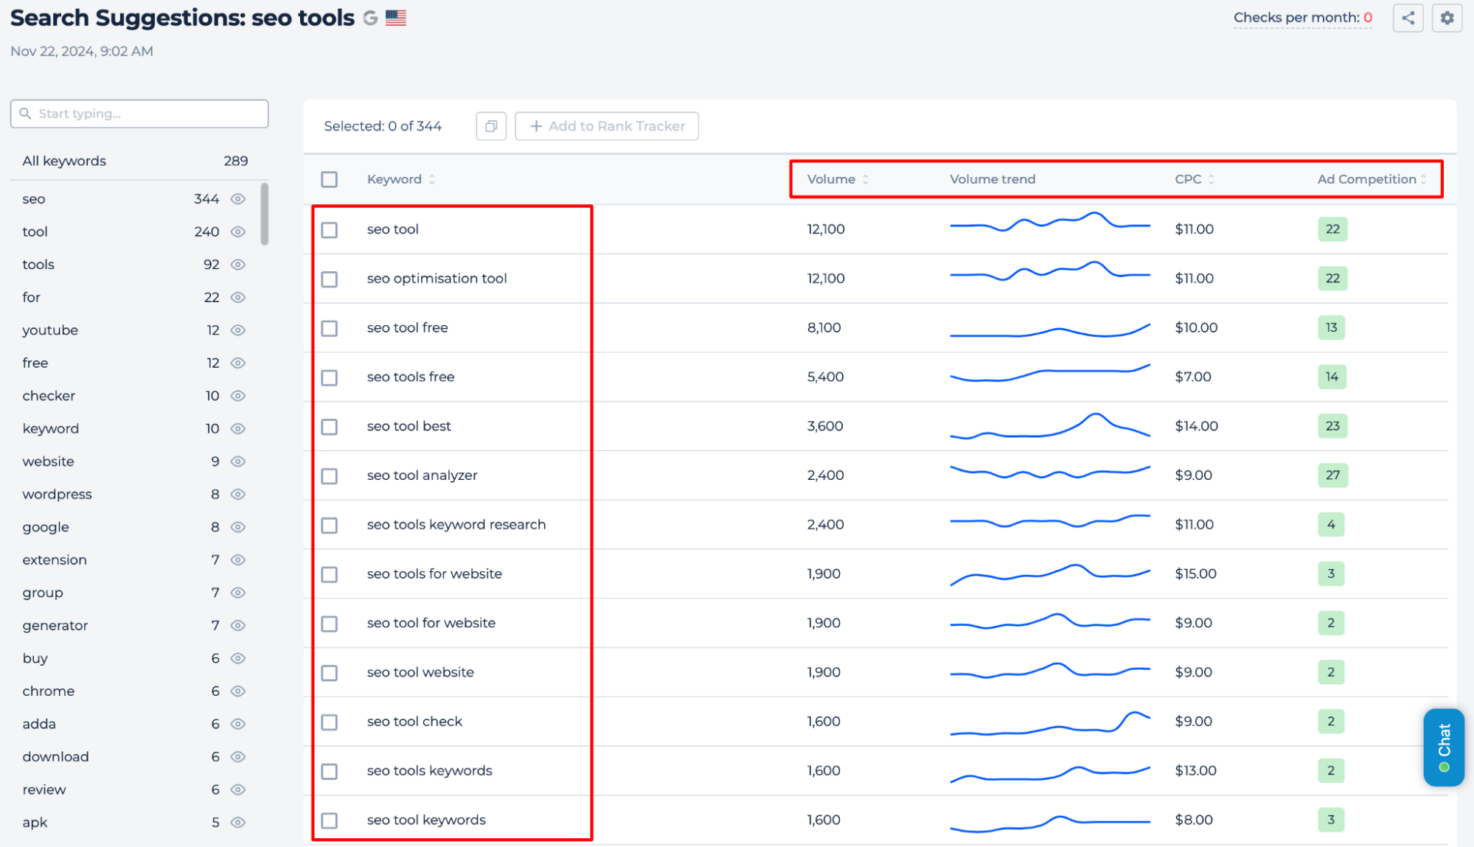Click Add to Rank Tracker button
1474x847 pixels.
(607, 126)
